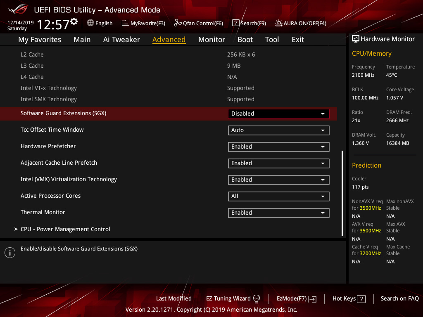
Task: Open Adjacent Cache Line Prefetch dropdown
Action: point(279,163)
